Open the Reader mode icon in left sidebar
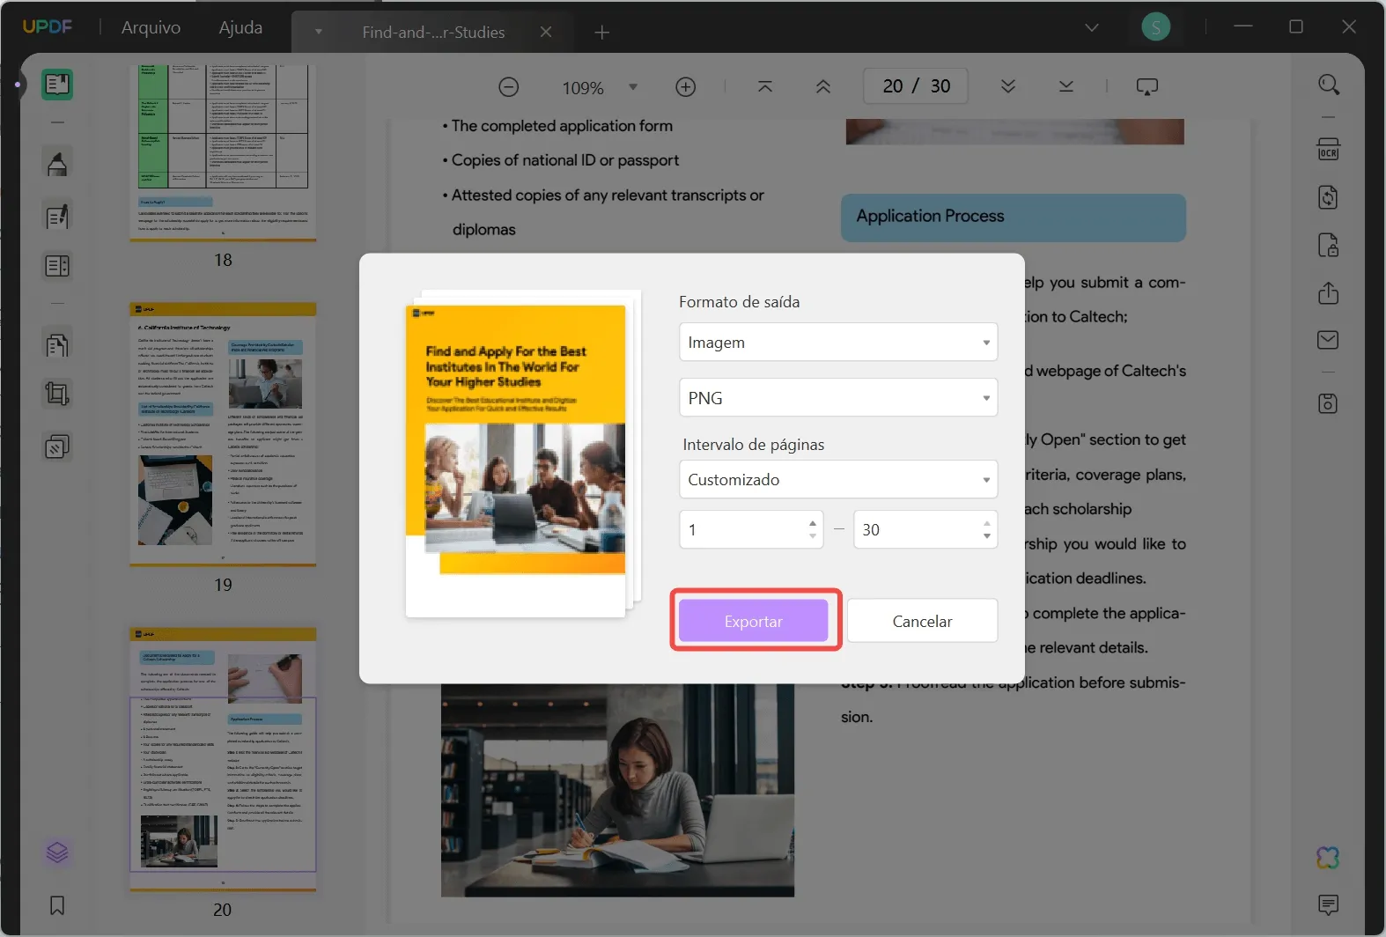This screenshot has height=937, width=1386. (x=57, y=85)
